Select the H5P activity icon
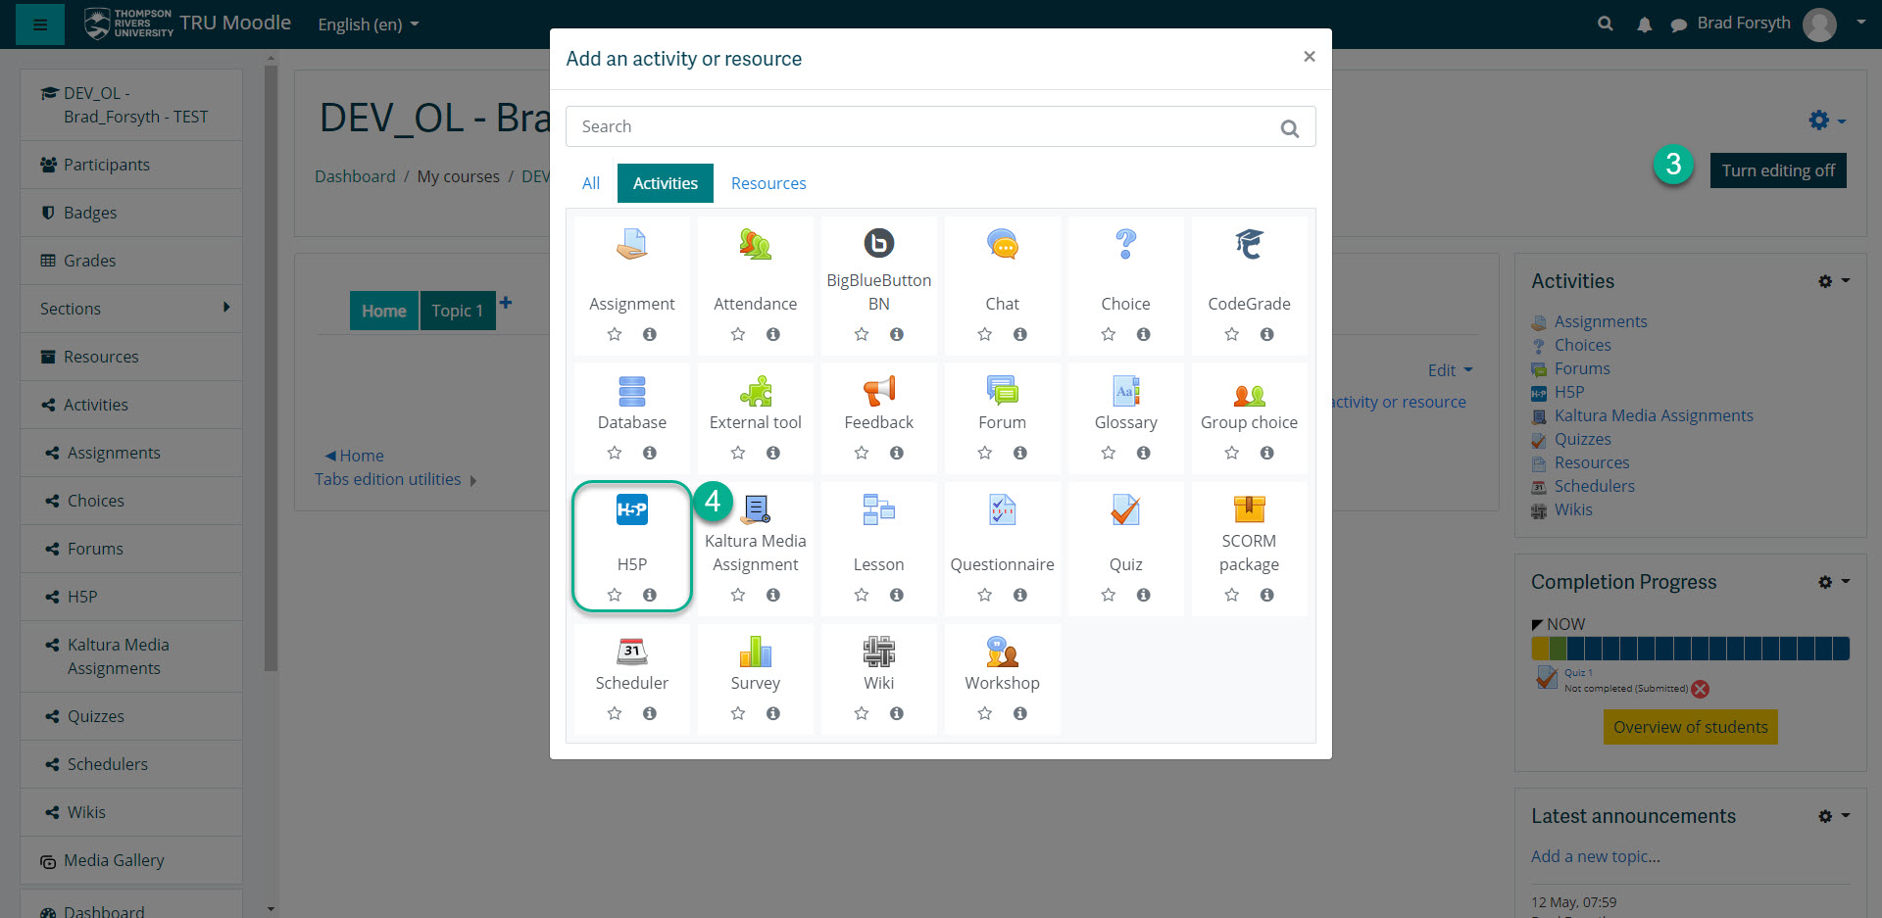Image resolution: width=1882 pixels, height=918 pixels. click(631, 509)
